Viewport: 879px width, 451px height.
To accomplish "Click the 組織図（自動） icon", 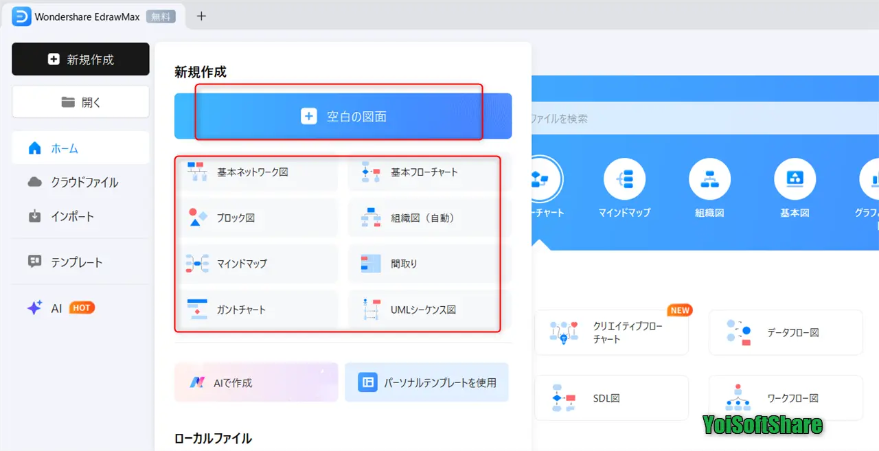I will [371, 218].
